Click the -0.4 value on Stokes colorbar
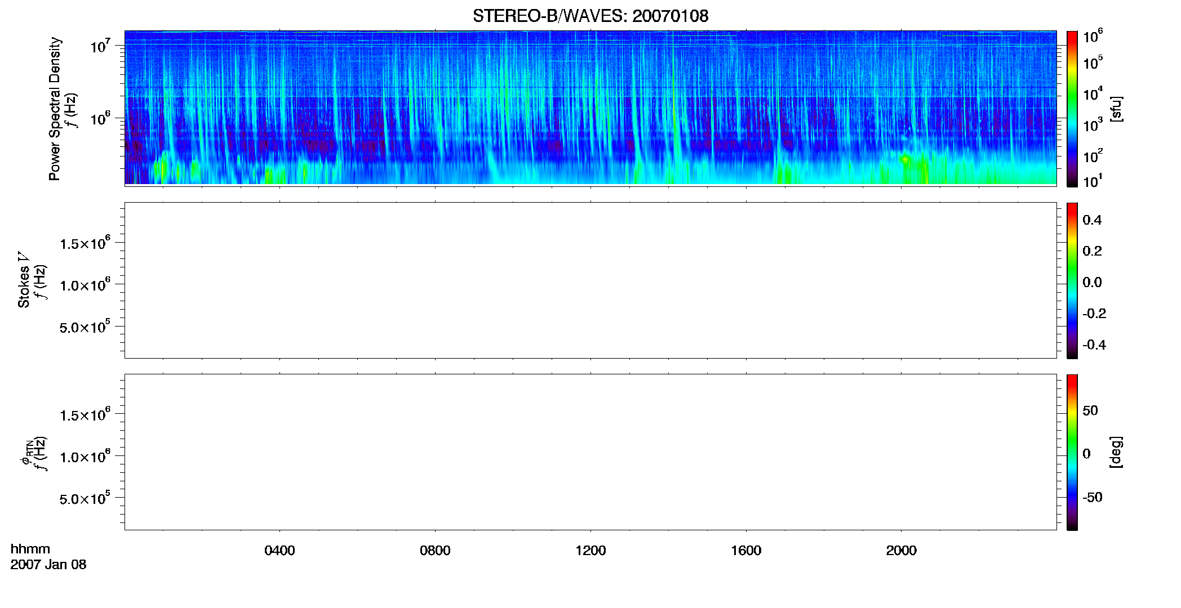The image size is (1181, 608). [x=1094, y=345]
